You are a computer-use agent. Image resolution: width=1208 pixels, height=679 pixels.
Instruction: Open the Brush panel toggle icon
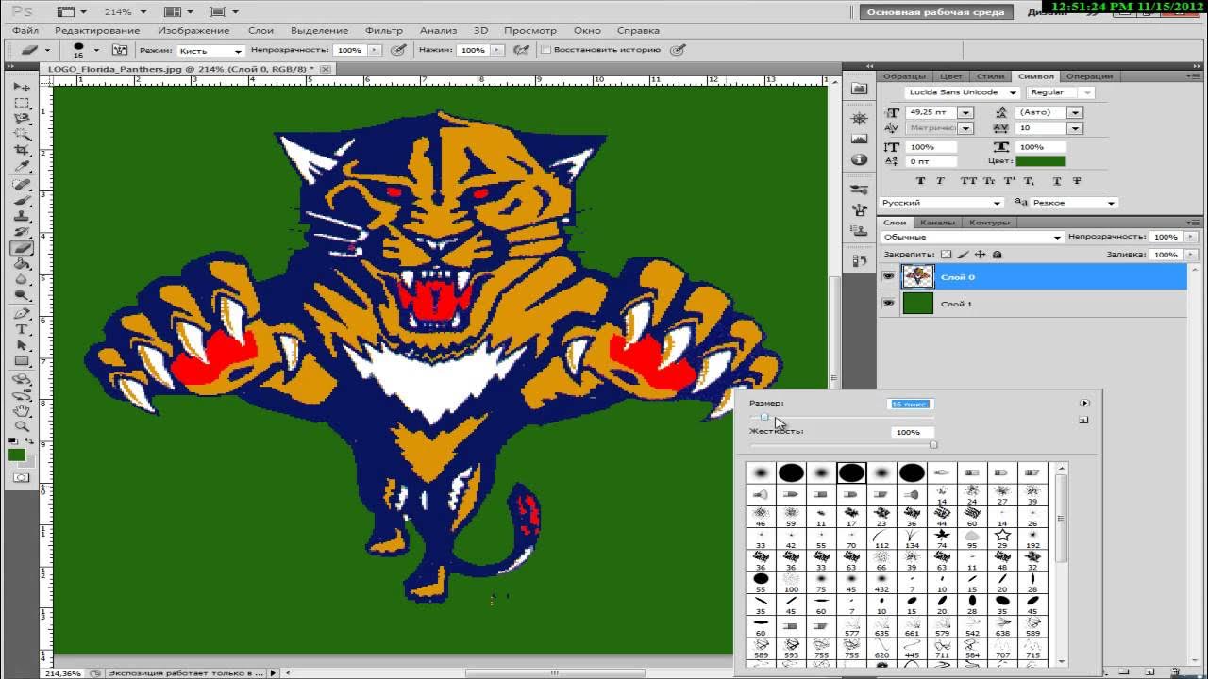pyautogui.click(x=120, y=50)
